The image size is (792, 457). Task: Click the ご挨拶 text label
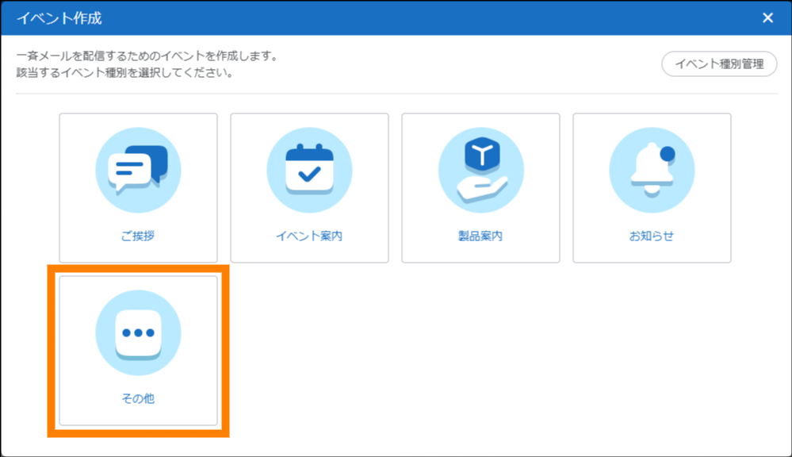138,236
